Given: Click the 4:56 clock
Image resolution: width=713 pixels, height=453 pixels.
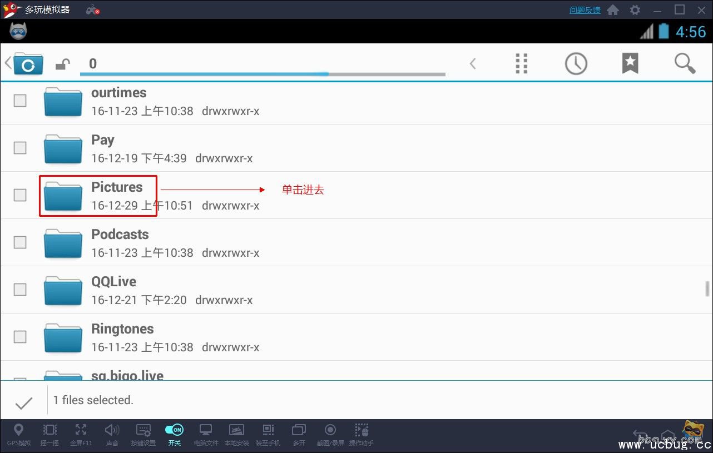Looking at the screenshot, I should pos(691,32).
